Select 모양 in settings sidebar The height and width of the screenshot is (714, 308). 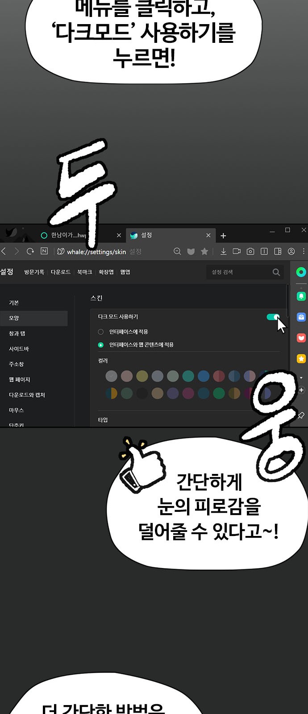[34, 318]
